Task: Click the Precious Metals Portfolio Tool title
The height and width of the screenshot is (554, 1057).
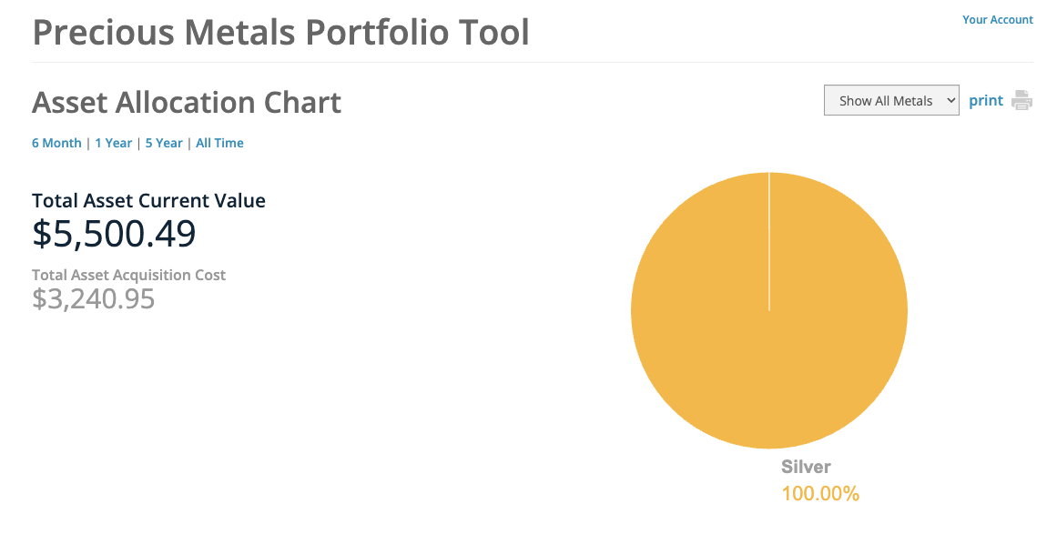Action: point(280,33)
